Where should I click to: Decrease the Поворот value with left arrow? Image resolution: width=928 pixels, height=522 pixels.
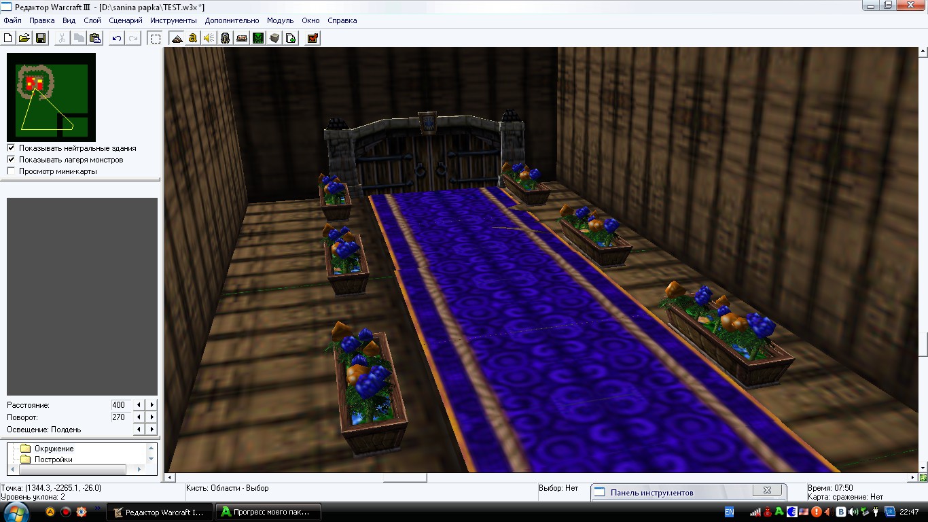(x=139, y=417)
